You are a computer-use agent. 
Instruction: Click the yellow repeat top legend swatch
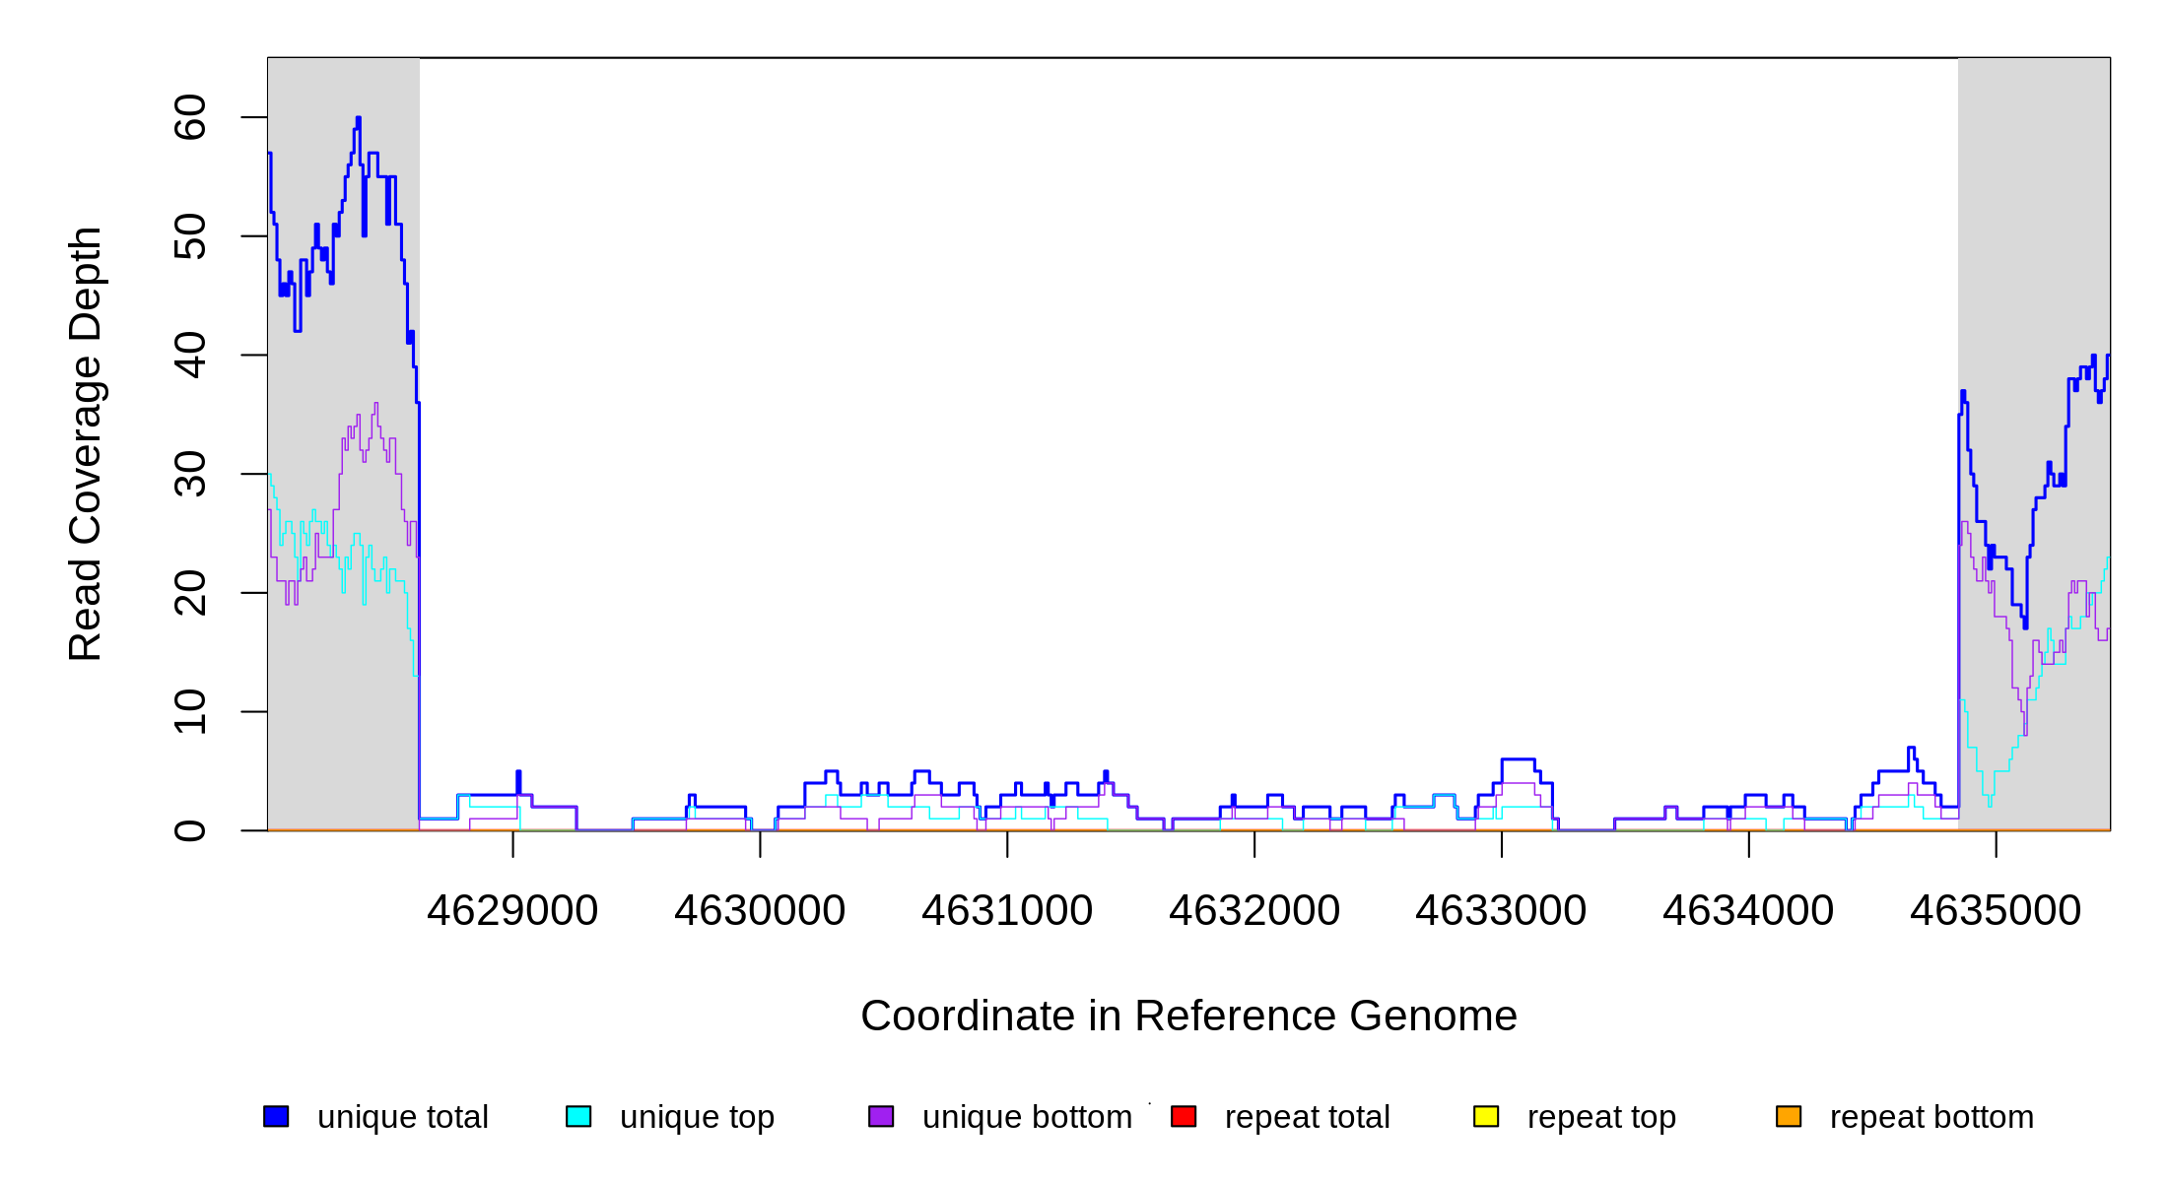click(1486, 1116)
